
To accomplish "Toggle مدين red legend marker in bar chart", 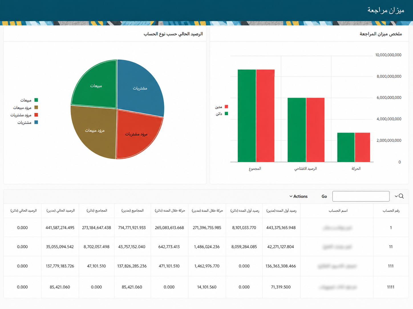I will coord(226,107).
